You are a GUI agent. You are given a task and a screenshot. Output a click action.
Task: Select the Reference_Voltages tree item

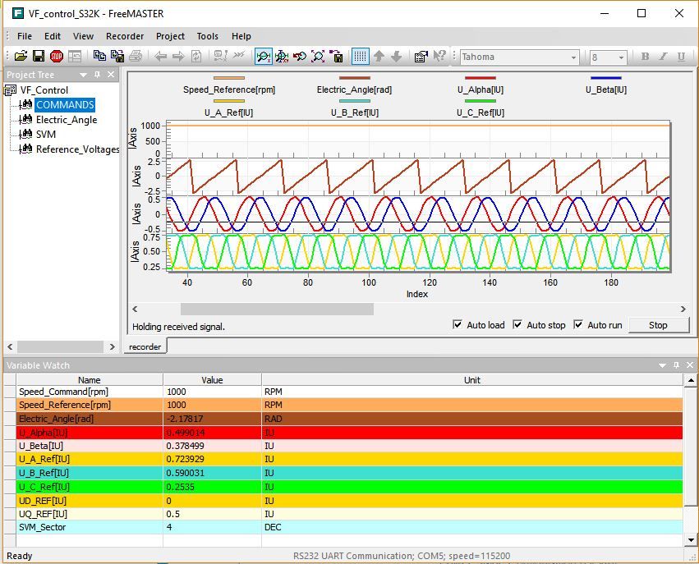[77, 149]
